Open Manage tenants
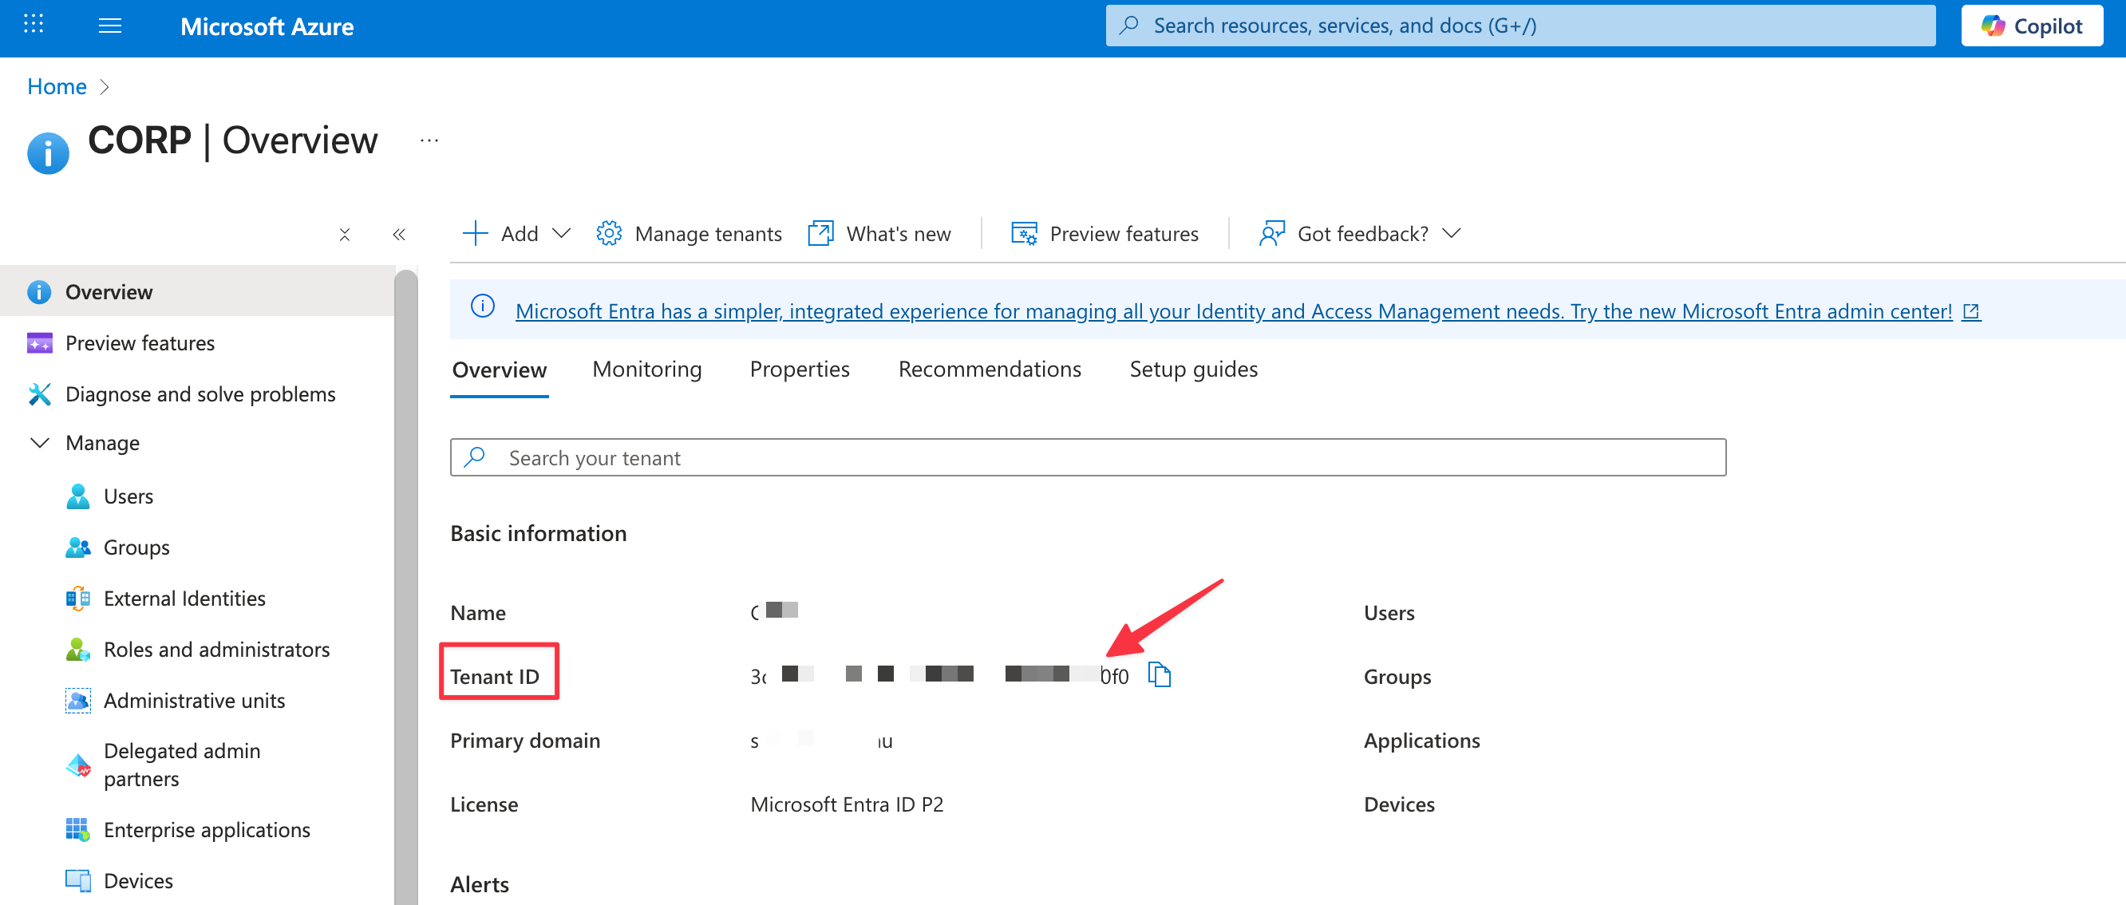This screenshot has width=2126, height=905. [x=708, y=235]
